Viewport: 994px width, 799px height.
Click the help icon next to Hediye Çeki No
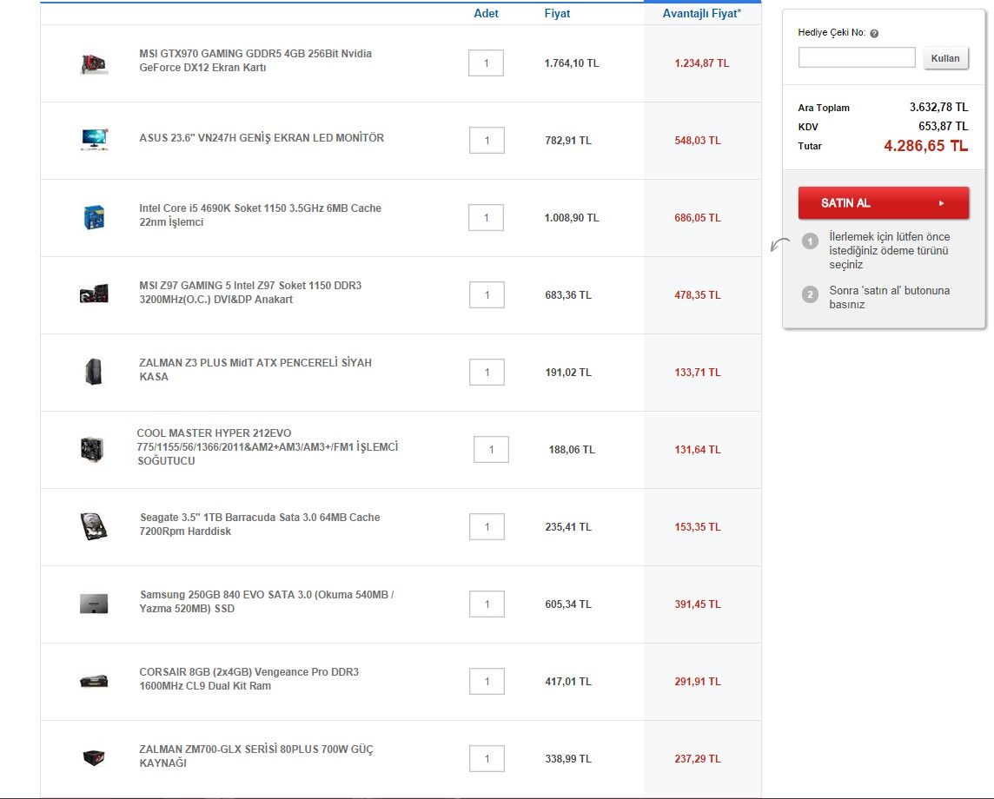pyautogui.click(x=874, y=34)
